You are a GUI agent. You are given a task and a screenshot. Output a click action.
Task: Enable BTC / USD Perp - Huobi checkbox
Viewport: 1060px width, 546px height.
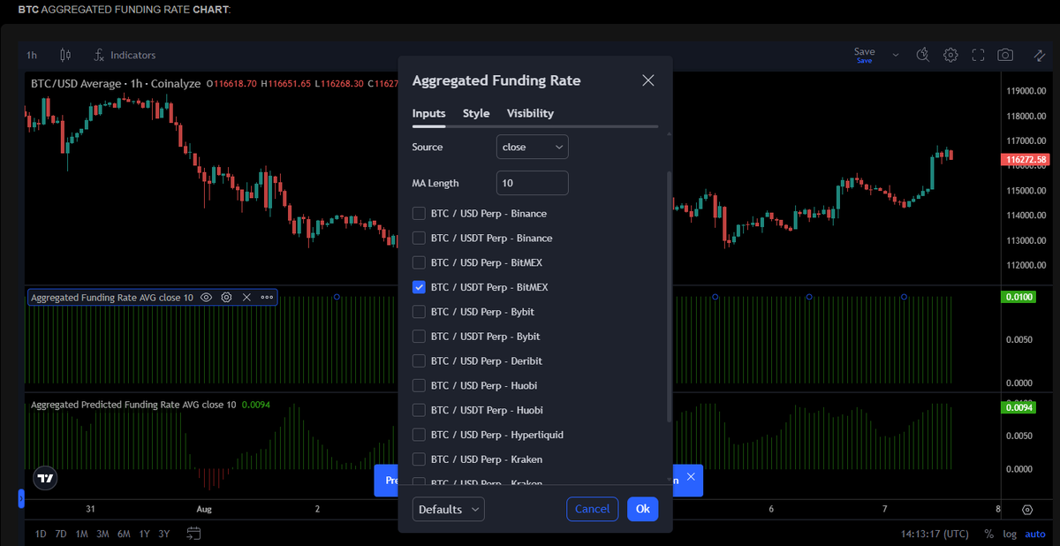[x=419, y=386]
